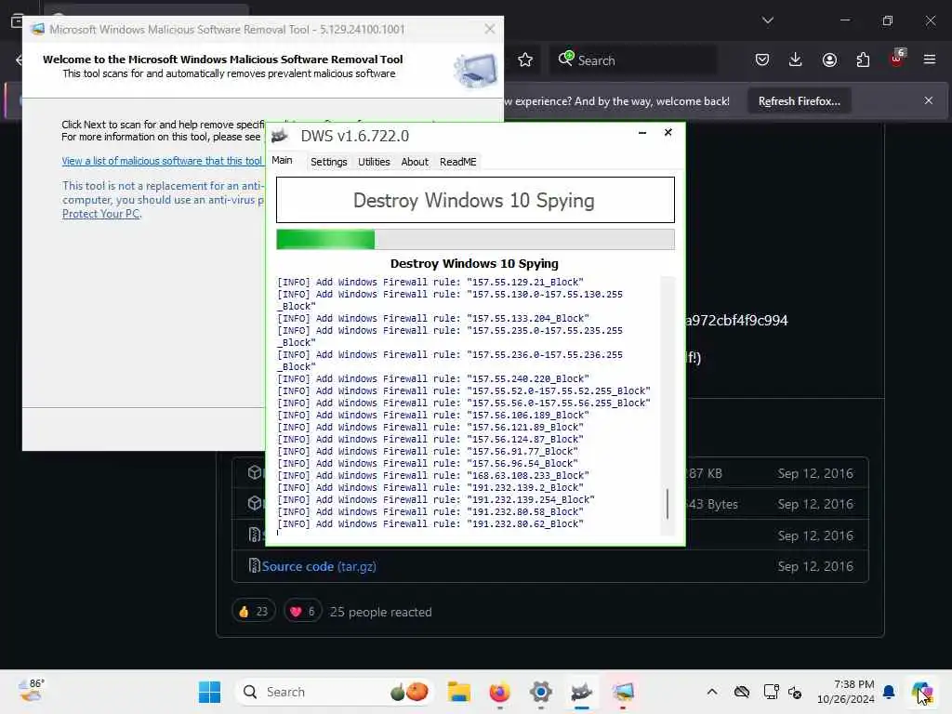The height and width of the screenshot is (714, 952).
Task: Click the Firefox view button at top-left
Action: (17, 20)
